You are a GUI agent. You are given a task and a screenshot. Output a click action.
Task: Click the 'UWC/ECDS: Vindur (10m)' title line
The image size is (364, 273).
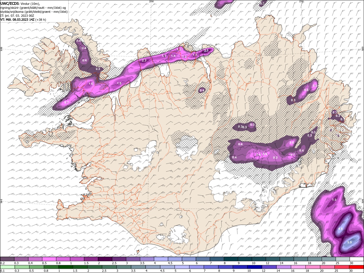point(20,3)
